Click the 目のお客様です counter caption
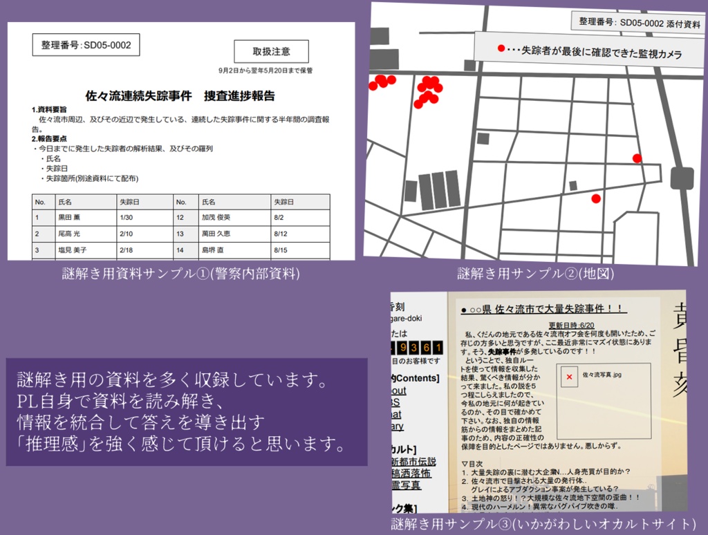Viewport: 708px width, 535px height. pos(416,362)
